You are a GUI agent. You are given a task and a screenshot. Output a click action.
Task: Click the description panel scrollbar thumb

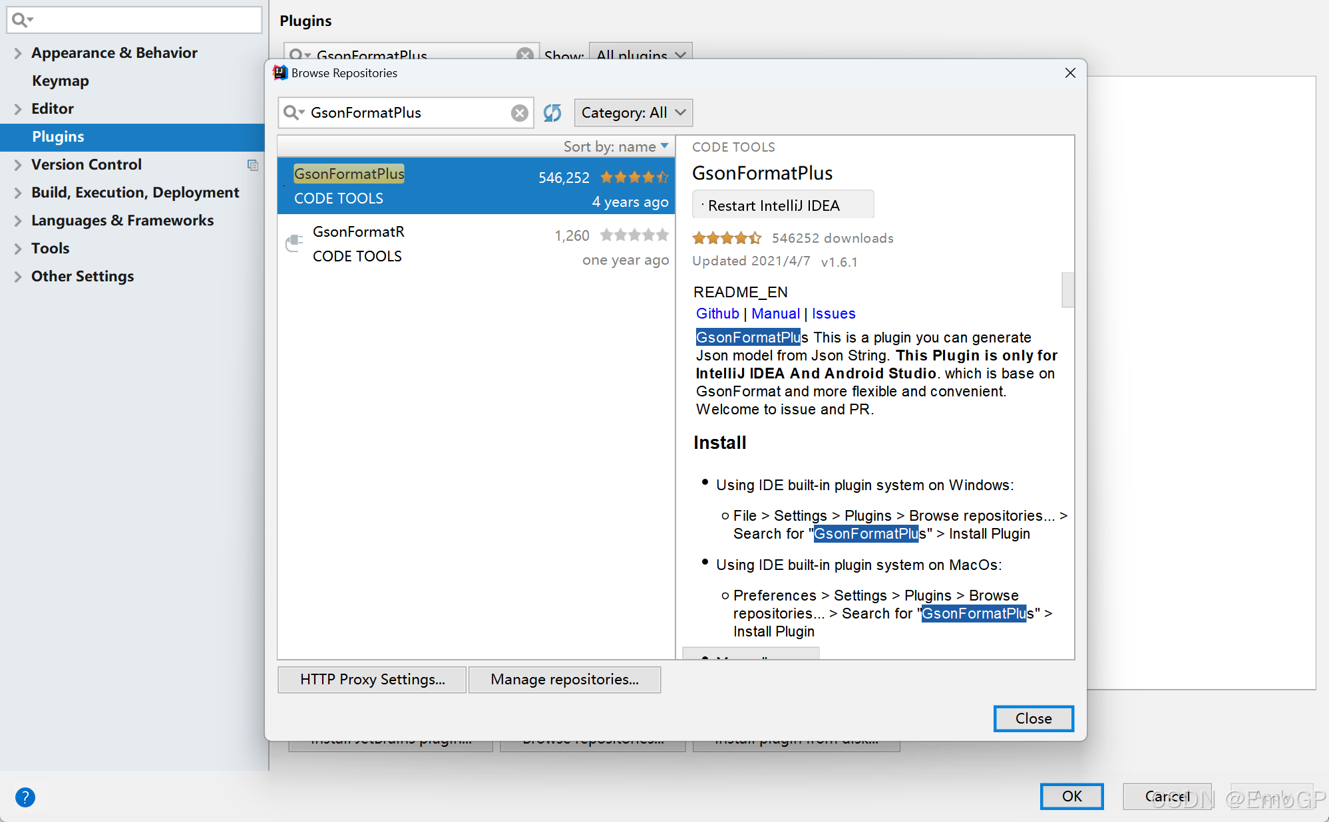[x=1067, y=289]
